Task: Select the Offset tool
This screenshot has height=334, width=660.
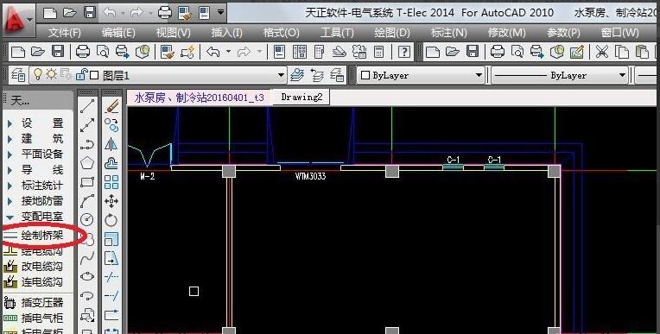Action: pyautogui.click(x=111, y=163)
